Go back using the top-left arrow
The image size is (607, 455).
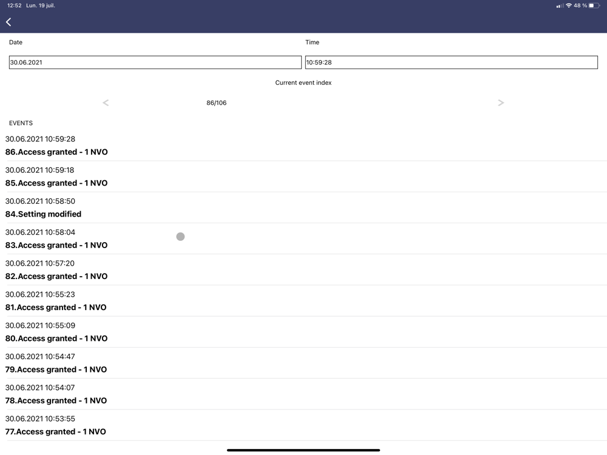8,22
